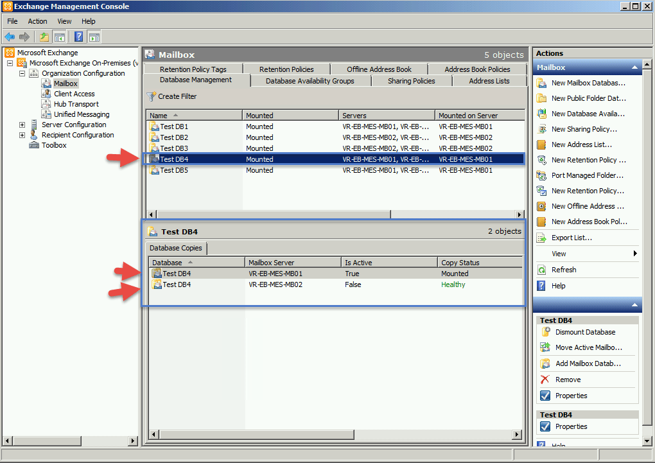Expand the Server Configuration node
Image resolution: width=655 pixels, height=463 pixels.
22,125
